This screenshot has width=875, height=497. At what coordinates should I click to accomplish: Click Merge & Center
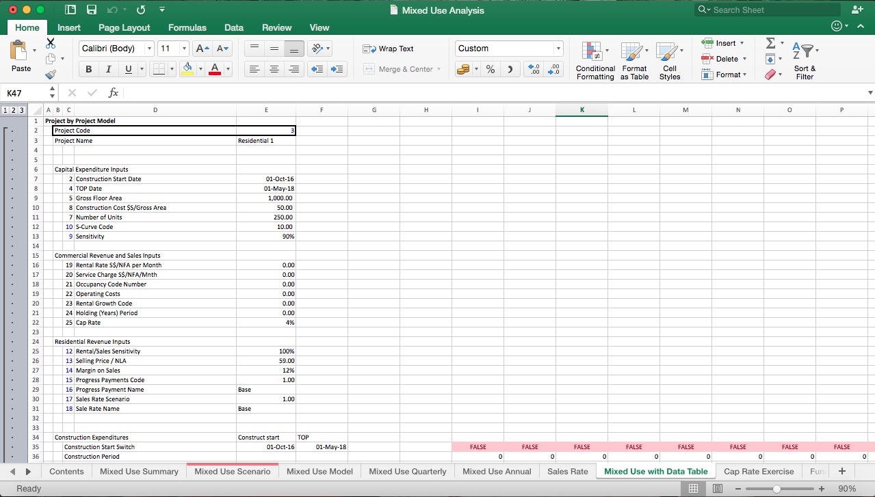(x=402, y=69)
